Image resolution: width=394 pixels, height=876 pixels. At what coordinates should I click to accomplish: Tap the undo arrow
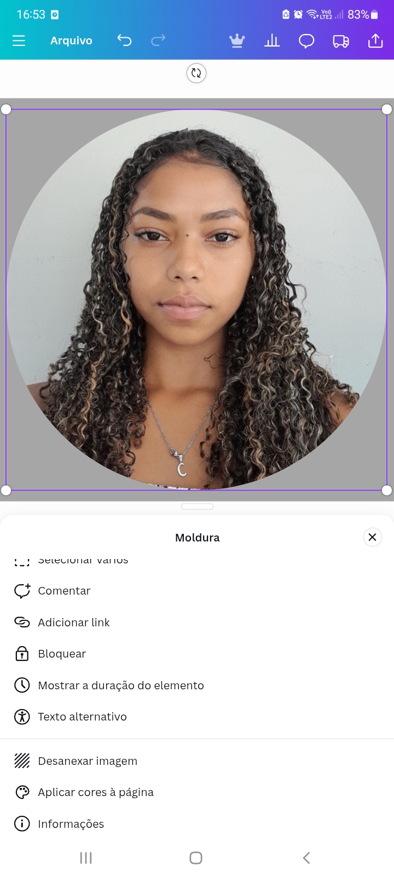click(x=124, y=40)
